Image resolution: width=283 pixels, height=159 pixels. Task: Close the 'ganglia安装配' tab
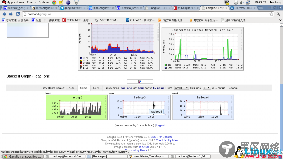(x=85, y=8)
